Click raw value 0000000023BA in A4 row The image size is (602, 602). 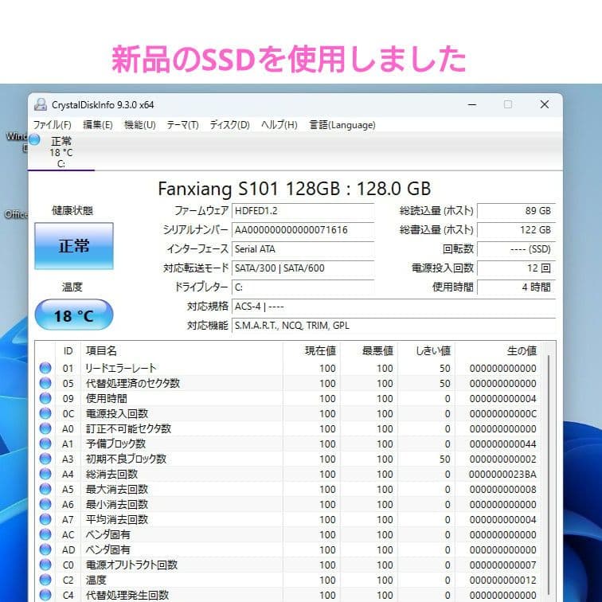[x=502, y=474]
